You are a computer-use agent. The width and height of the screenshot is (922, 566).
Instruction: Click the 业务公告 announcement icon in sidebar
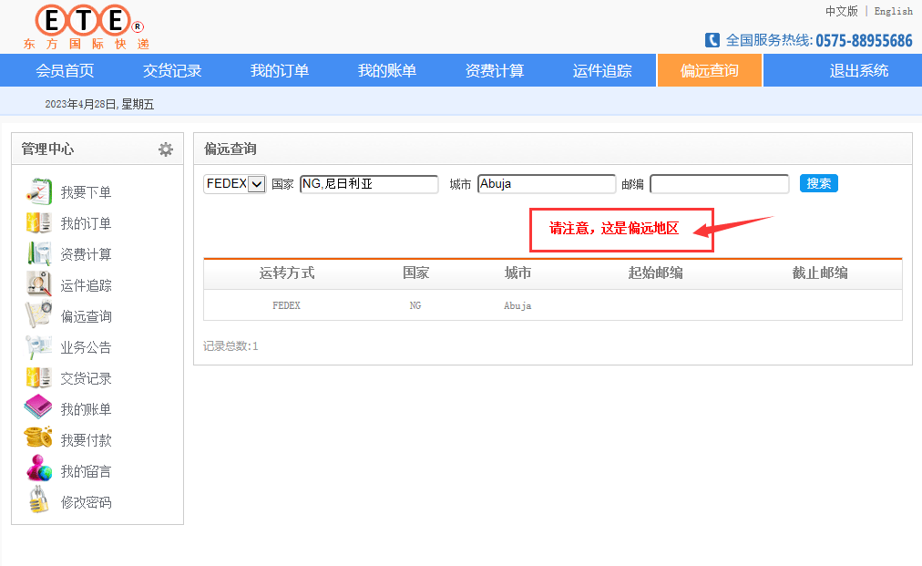click(x=39, y=347)
